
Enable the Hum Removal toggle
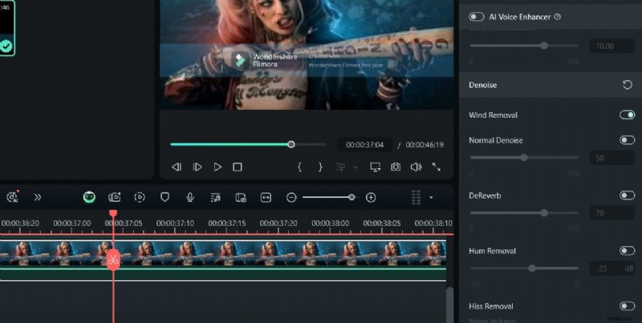tap(628, 251)
